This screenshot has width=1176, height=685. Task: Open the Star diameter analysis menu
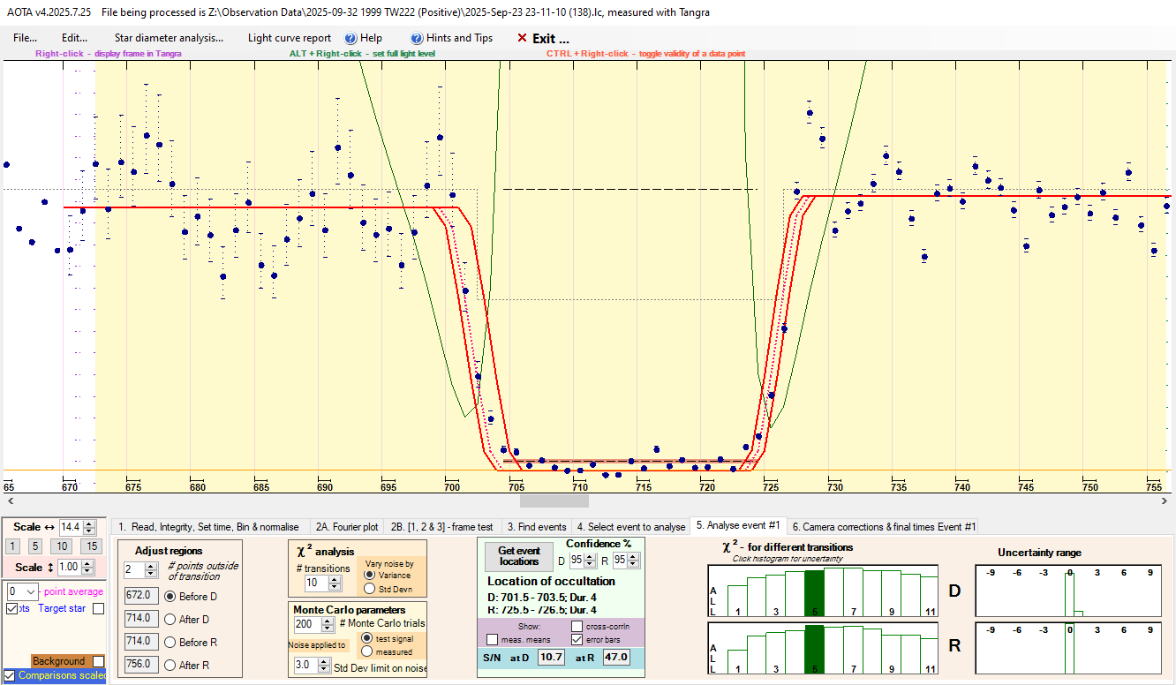169,38
